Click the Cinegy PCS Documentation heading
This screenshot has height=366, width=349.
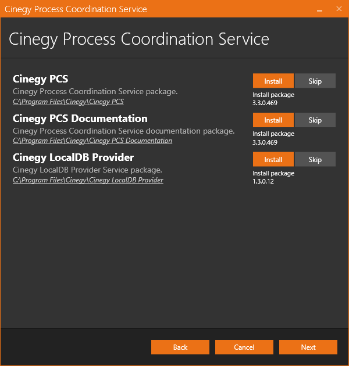(80, 119)
